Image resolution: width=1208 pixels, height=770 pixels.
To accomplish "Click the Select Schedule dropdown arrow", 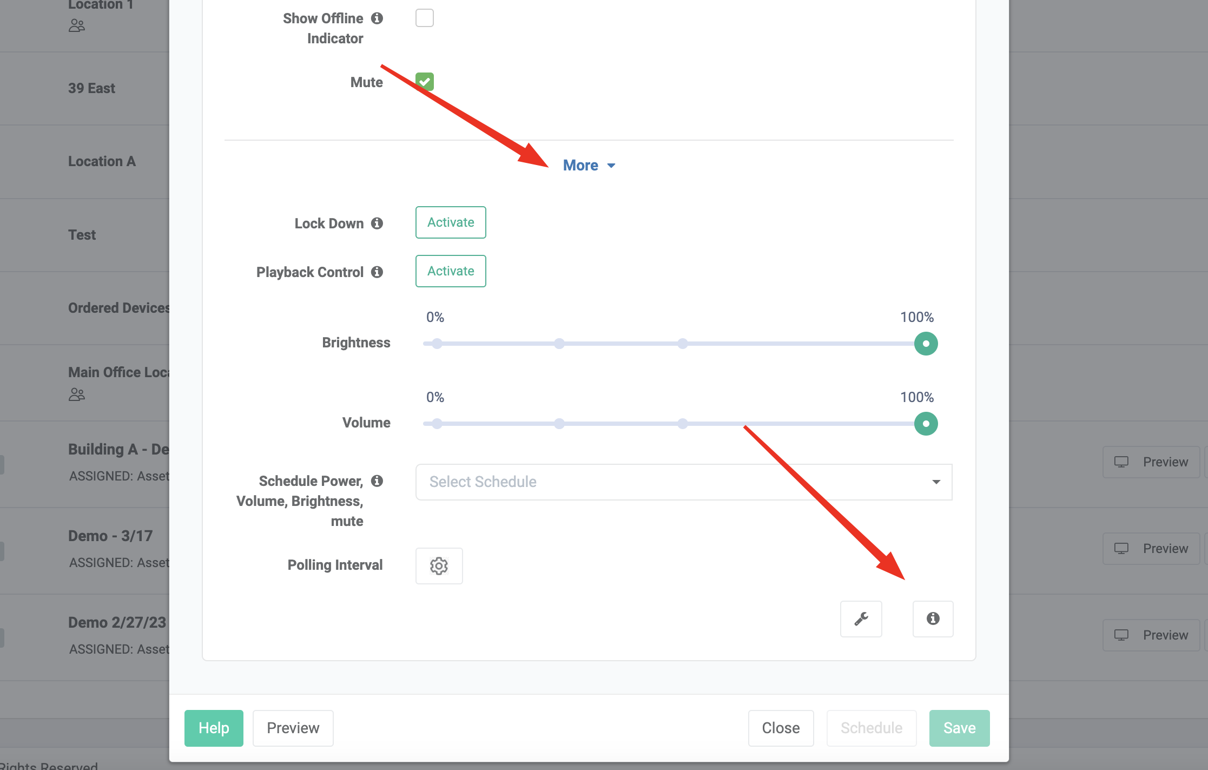I will point(936,482).
